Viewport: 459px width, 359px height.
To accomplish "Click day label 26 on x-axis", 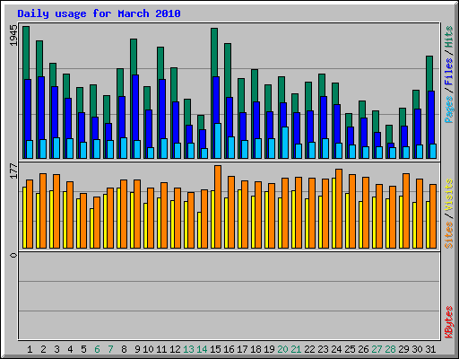I will click(363, 349).
